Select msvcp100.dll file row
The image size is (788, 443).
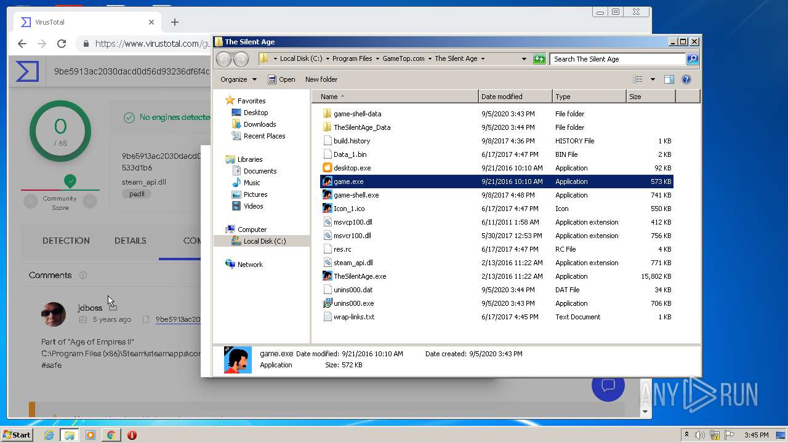pyautogui.click(x=497, y=222)
